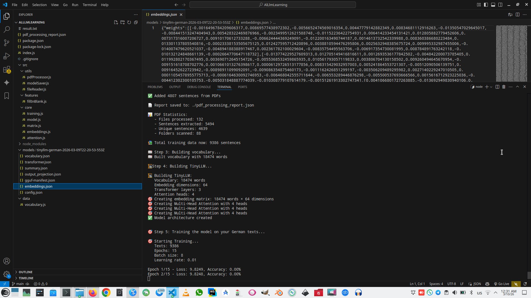Split the terminal panel
Viewport: 531px width, 298px height.
point(497,87)
